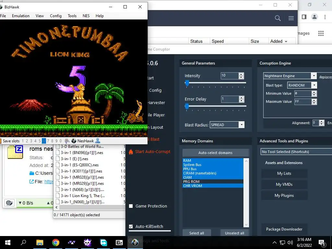Click the Minimum Value field
Viewport: 332px width, 249px height.
point(303,93)
